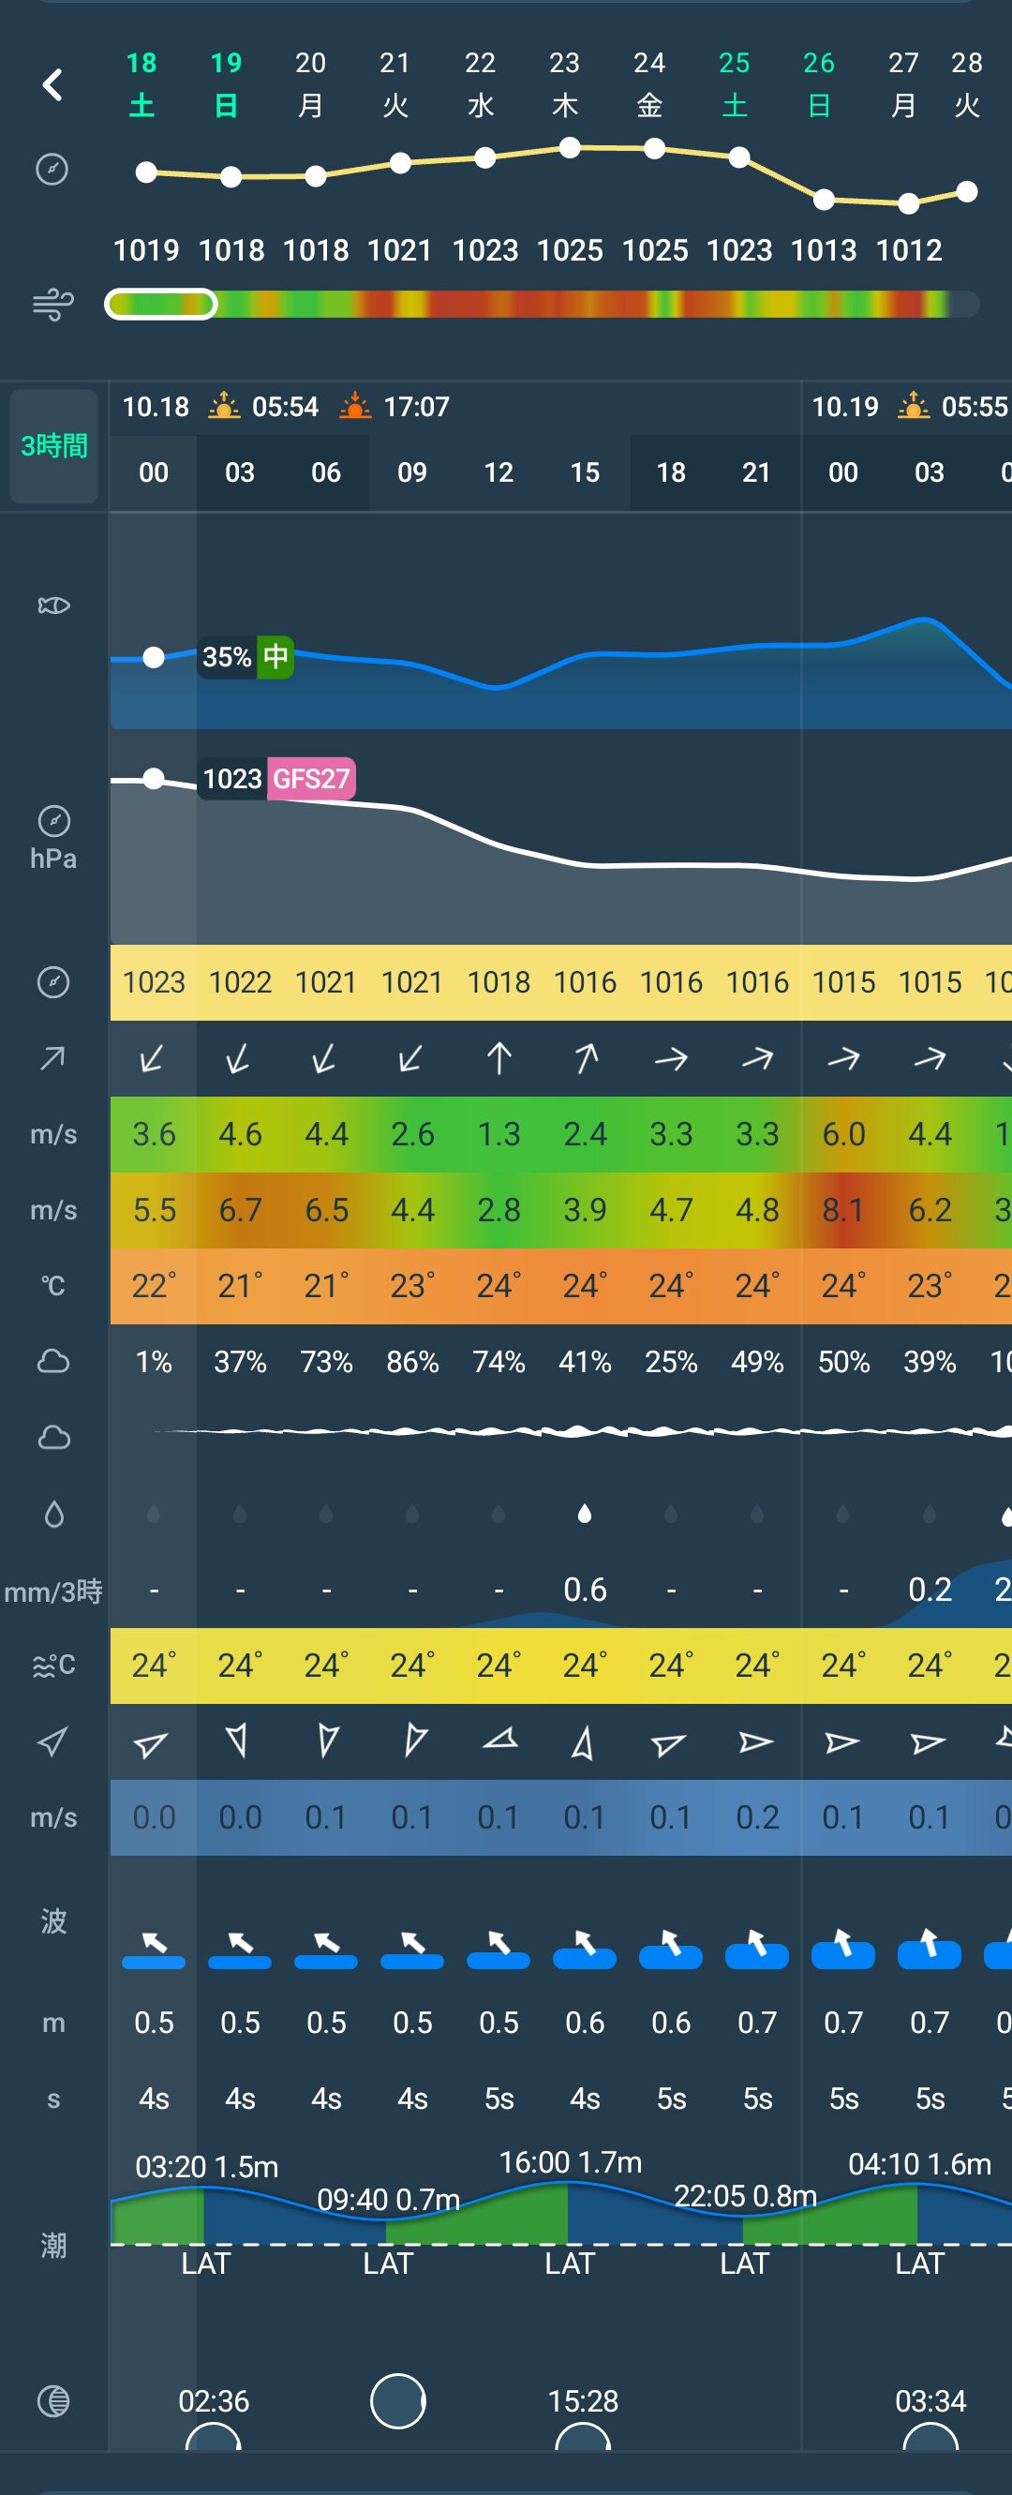
Task: Tap the full moon circle near the bottom
Action: [x=397, y=2400]
